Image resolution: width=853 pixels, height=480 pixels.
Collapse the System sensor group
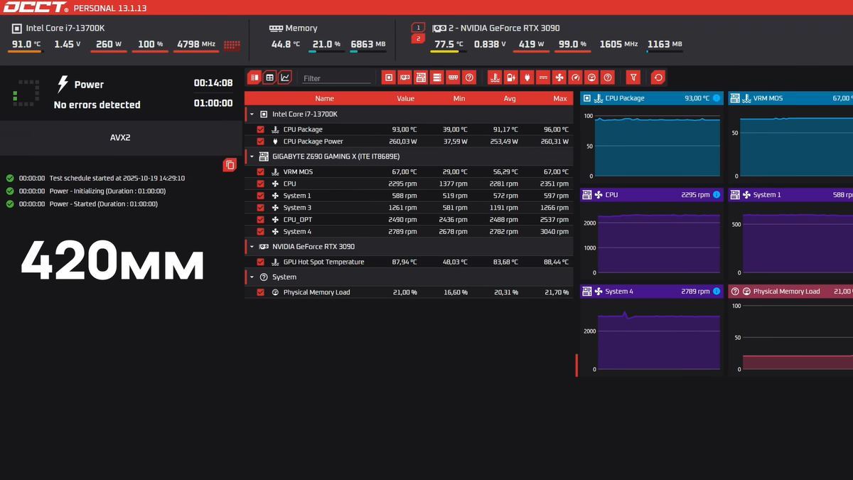252,277
